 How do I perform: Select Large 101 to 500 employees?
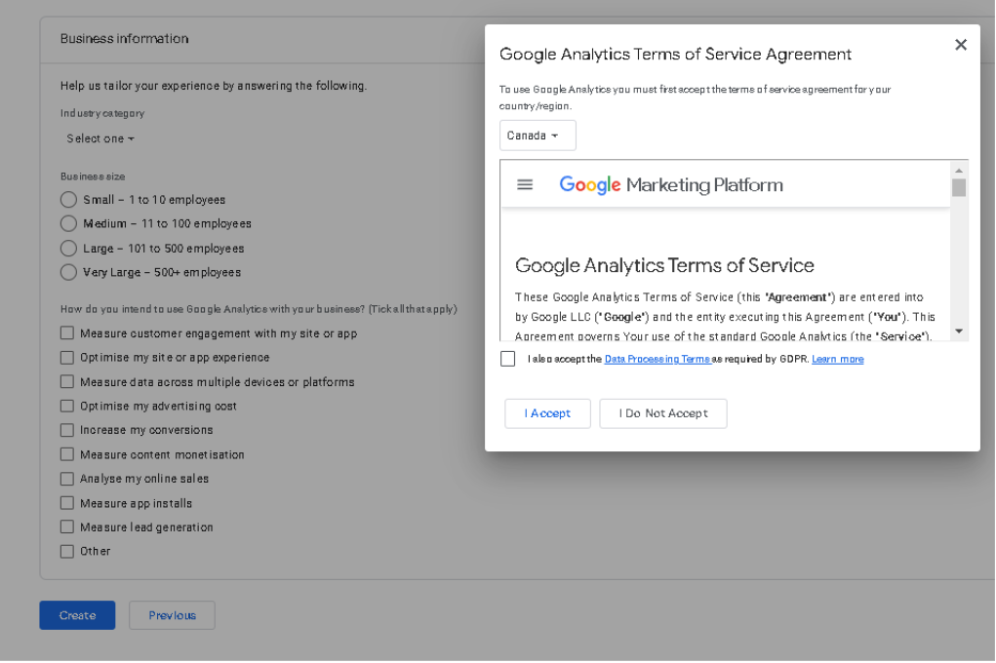point(68,249)
